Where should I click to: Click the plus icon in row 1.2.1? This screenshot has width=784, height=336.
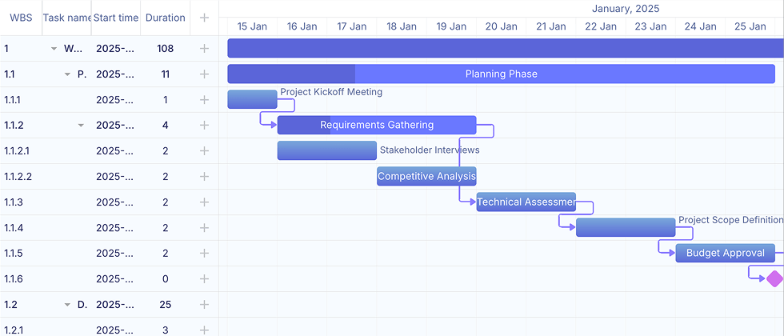[x=204, y=330]
